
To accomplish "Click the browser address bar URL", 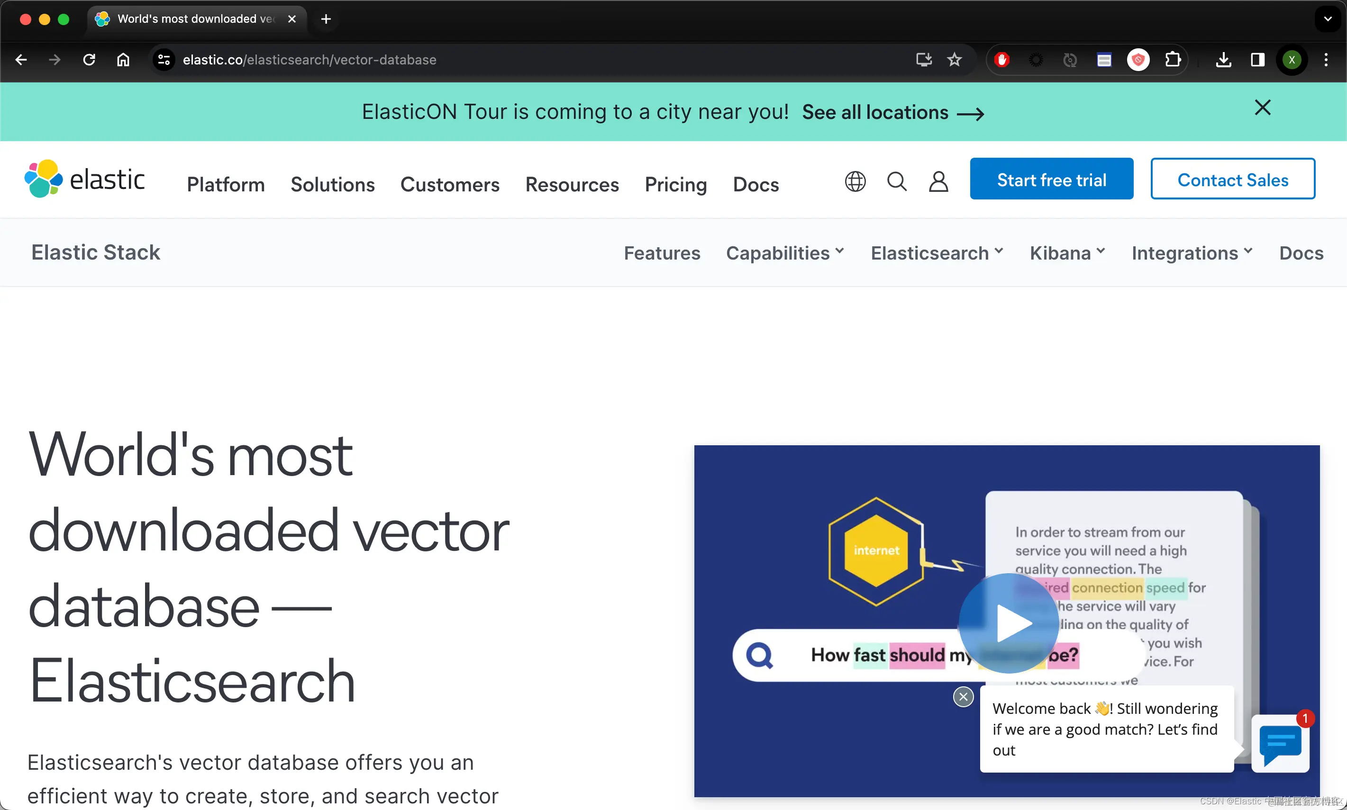I will (309, 60).
